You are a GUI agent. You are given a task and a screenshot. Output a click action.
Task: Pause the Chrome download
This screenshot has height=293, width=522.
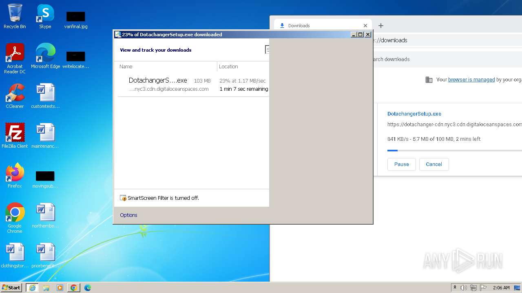pos(401,164)
